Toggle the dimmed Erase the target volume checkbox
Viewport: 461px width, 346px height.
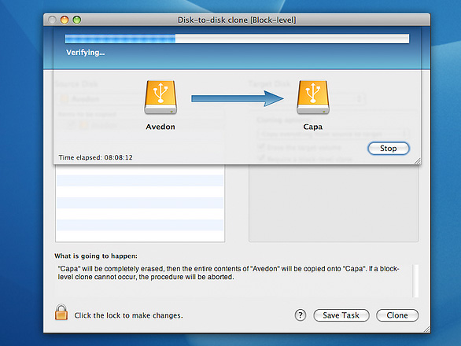(260, 147)
